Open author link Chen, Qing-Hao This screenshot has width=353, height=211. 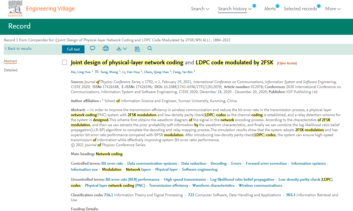(x=156, y=72)
